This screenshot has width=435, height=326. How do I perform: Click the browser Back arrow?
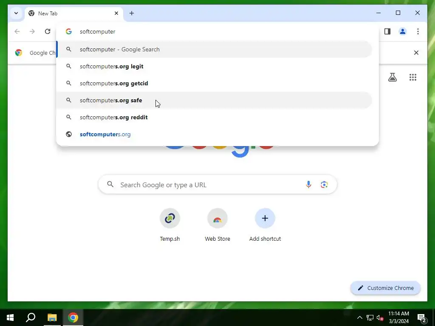pos(17,31)
